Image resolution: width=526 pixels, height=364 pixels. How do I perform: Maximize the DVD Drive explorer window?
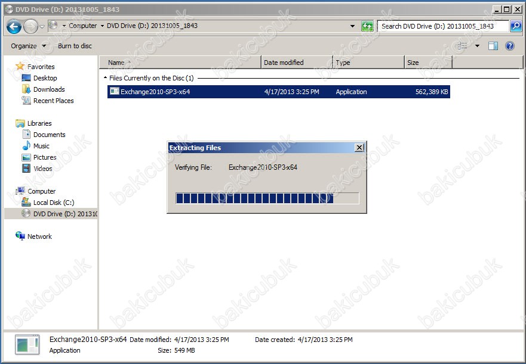(x=507, y=10)
